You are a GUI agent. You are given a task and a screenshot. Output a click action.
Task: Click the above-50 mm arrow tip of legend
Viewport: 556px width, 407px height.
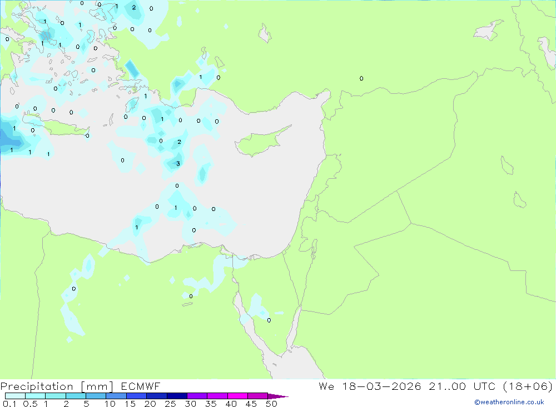(x=278, y=396)
